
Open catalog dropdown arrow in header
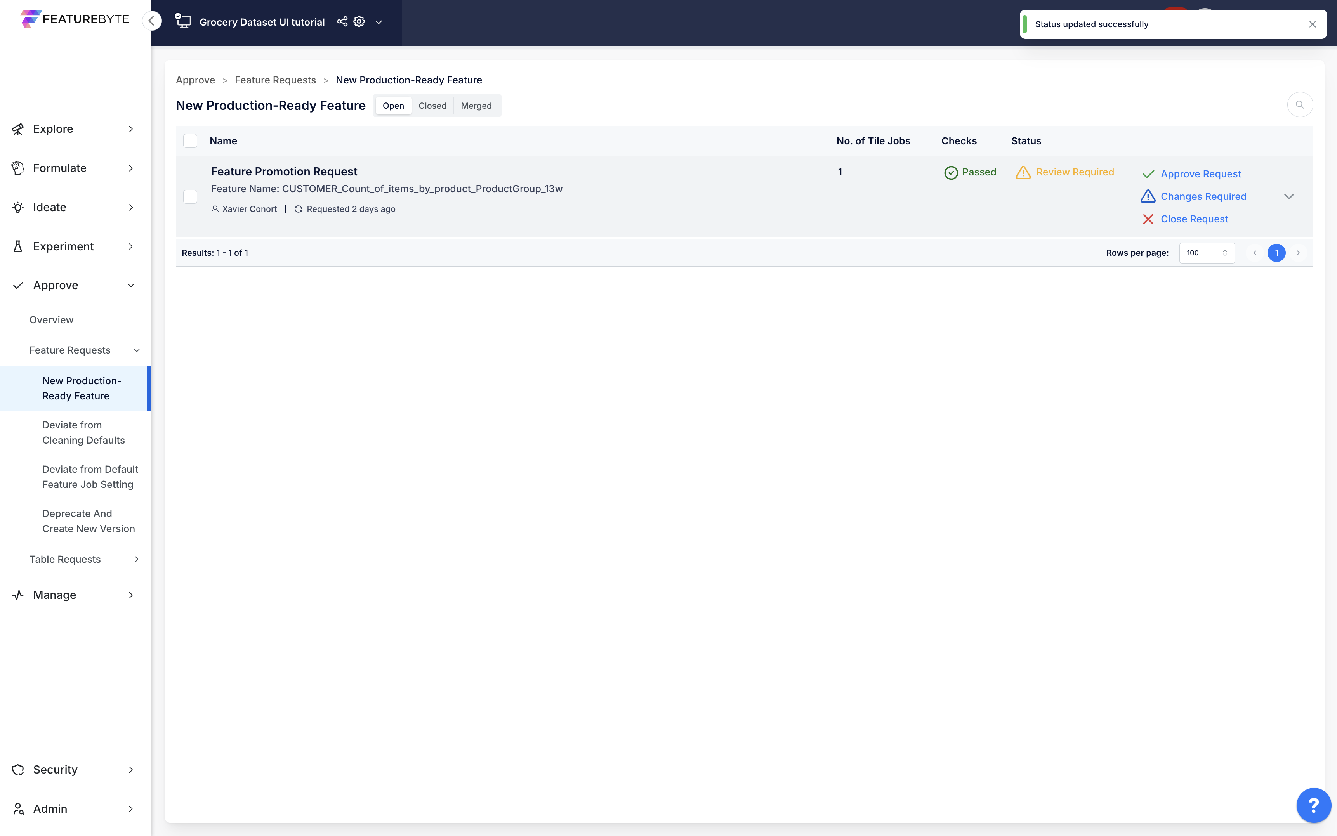click(379, 22)
